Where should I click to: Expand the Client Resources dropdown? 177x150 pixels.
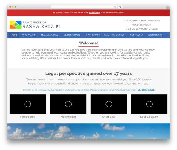click(115, 35)
